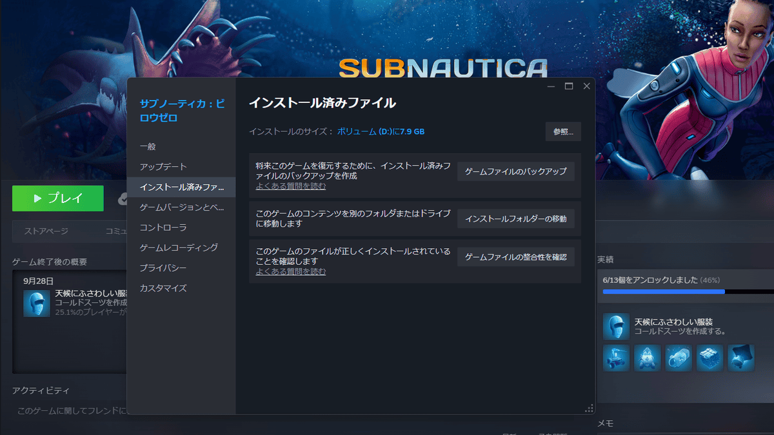The height and width of the screenshot is (435, 774).
Task: Open the コントローラ settings section
Action: coord(181,227)
